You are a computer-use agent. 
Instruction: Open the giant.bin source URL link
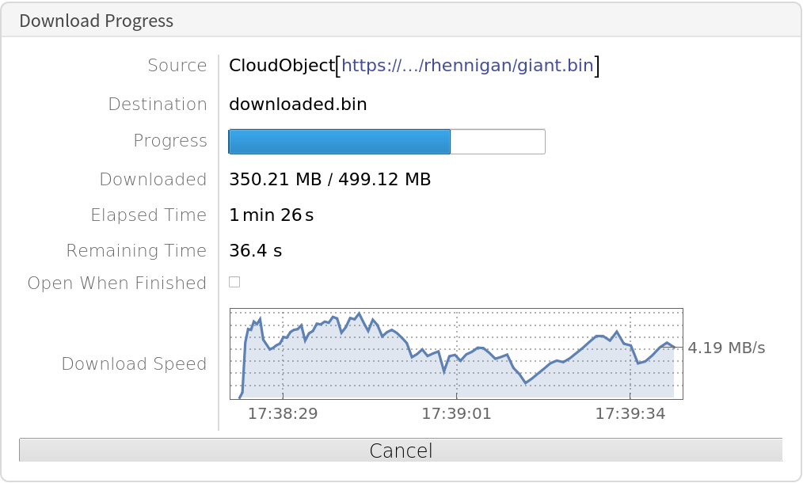click(x=467, y=66)
